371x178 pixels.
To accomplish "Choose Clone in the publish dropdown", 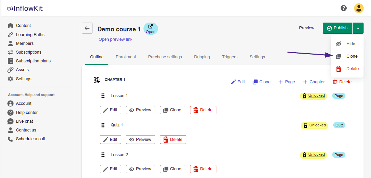I will (x=352, y=56).
